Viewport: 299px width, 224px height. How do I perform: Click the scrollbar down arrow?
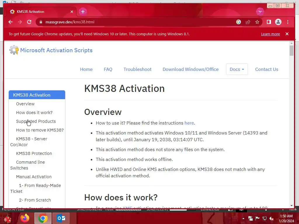click(x=291, y=206)
